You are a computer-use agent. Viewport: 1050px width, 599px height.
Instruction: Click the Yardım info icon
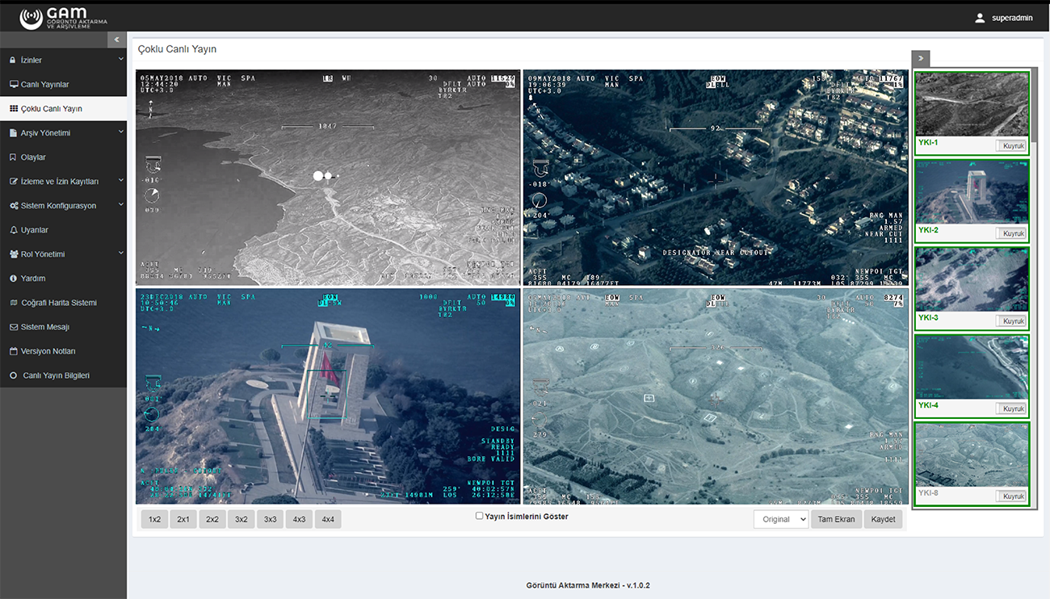point(13,279)
